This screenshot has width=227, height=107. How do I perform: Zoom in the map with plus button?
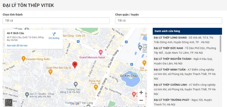(141, 92)
